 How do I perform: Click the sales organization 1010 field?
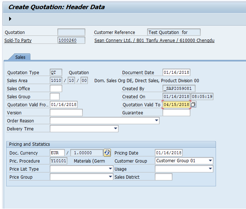[x=56, y=80]
